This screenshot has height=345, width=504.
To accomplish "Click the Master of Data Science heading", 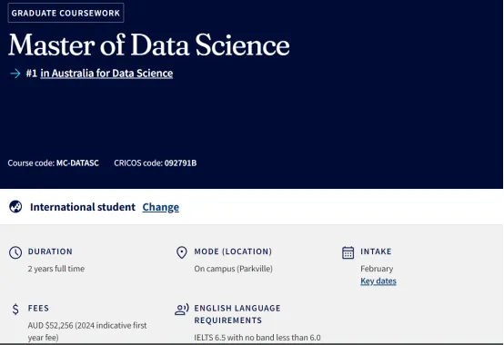I will click(x=149, y=44).
